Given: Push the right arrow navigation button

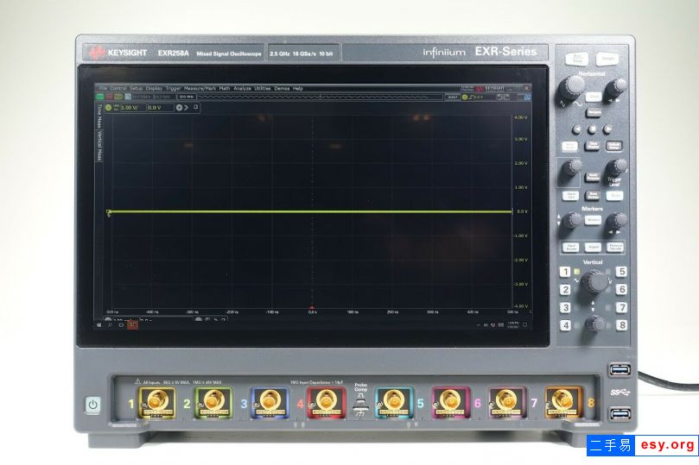Looking at the screenshot, I should (607, 129).
